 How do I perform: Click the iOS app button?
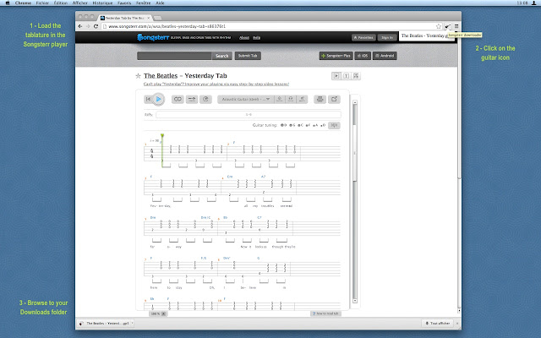tap(363, 56)
